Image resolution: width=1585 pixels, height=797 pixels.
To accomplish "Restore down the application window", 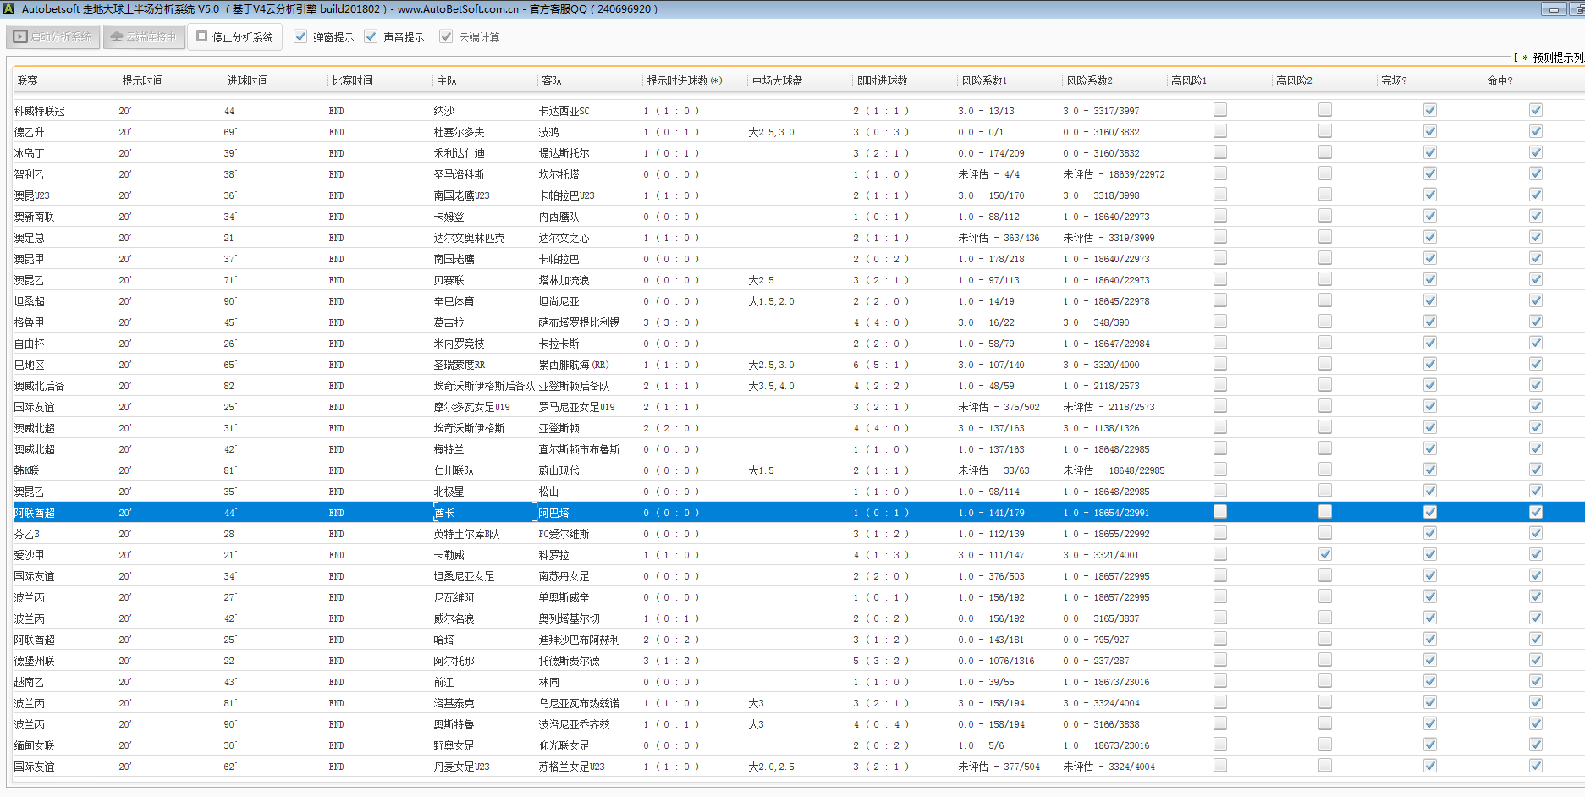I will 1577,9.
